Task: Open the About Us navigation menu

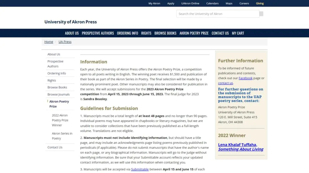Action: [72, 33]
